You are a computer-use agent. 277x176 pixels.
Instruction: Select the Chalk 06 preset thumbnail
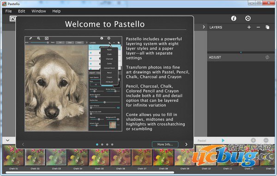[x=120, y=157]
